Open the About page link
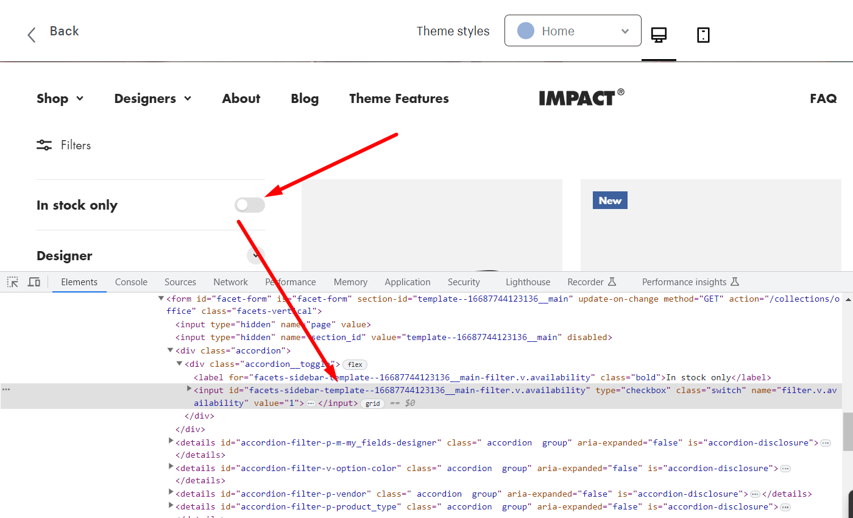The width and height of the screenshot is (853, 518). click(241, 99)
